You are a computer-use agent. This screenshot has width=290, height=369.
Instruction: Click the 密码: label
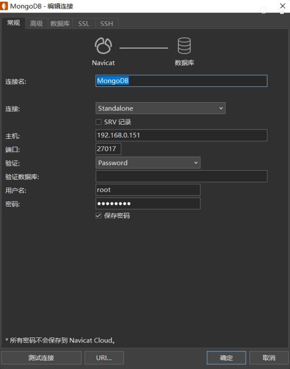coord(13,204)
